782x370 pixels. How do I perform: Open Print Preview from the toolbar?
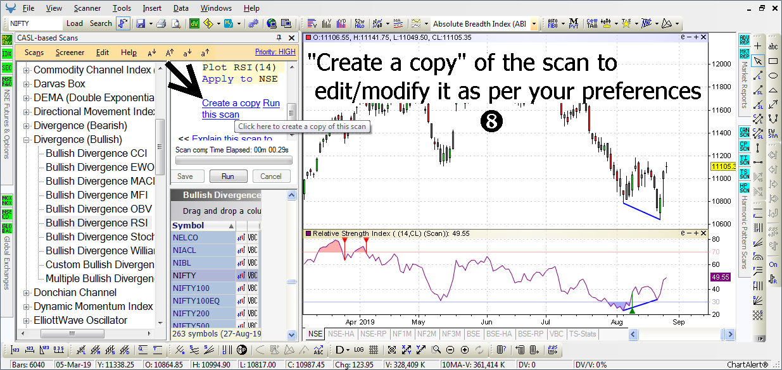175,23
